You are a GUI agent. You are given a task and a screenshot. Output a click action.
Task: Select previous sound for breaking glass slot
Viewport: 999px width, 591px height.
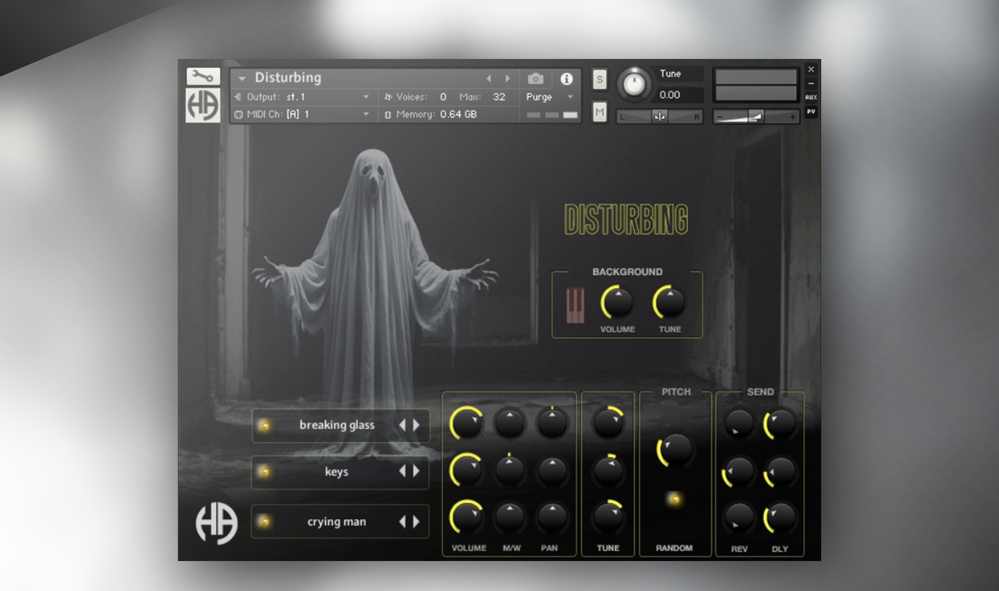(403, 425)
